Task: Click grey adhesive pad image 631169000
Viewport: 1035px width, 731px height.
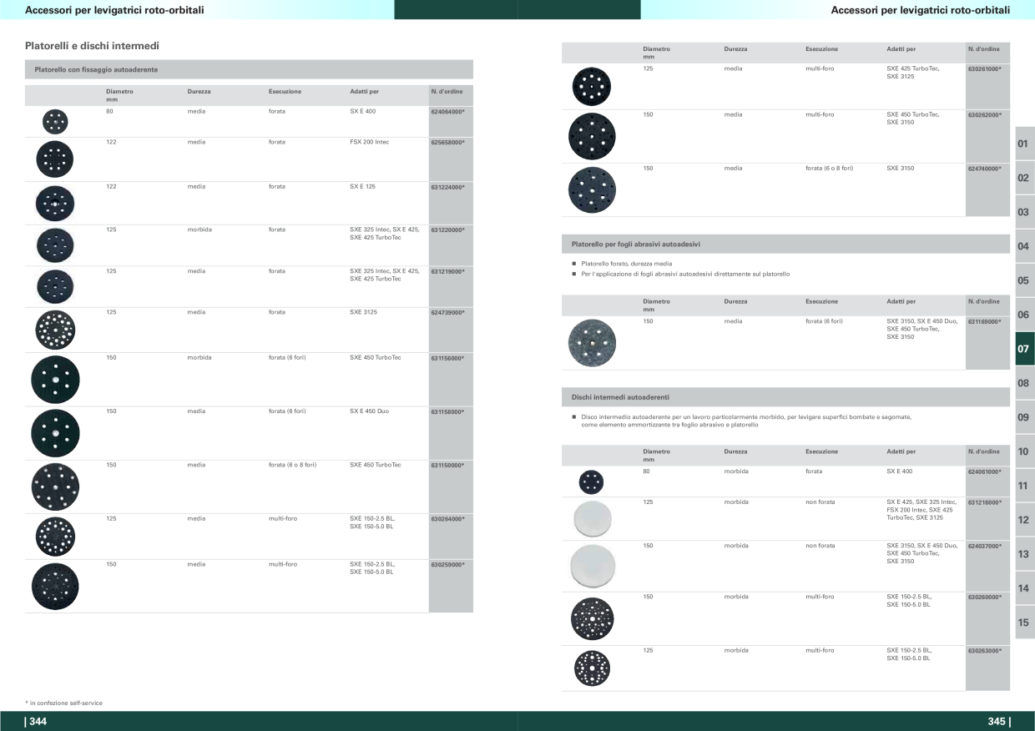Action: point(592,342)
